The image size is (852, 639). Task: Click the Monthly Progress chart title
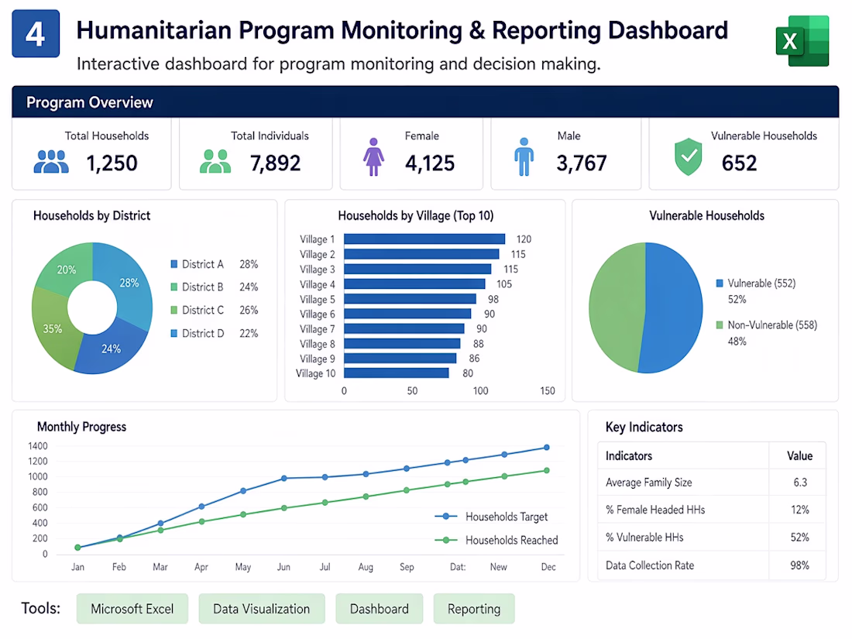[x=81, y=427]
